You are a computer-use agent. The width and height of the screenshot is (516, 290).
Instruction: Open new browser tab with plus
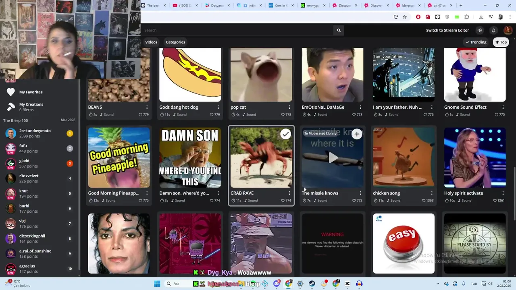(461, 6)
